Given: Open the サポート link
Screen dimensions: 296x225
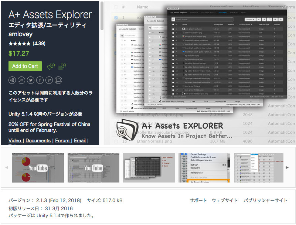Looking at the screenshot, I should 198,200.
